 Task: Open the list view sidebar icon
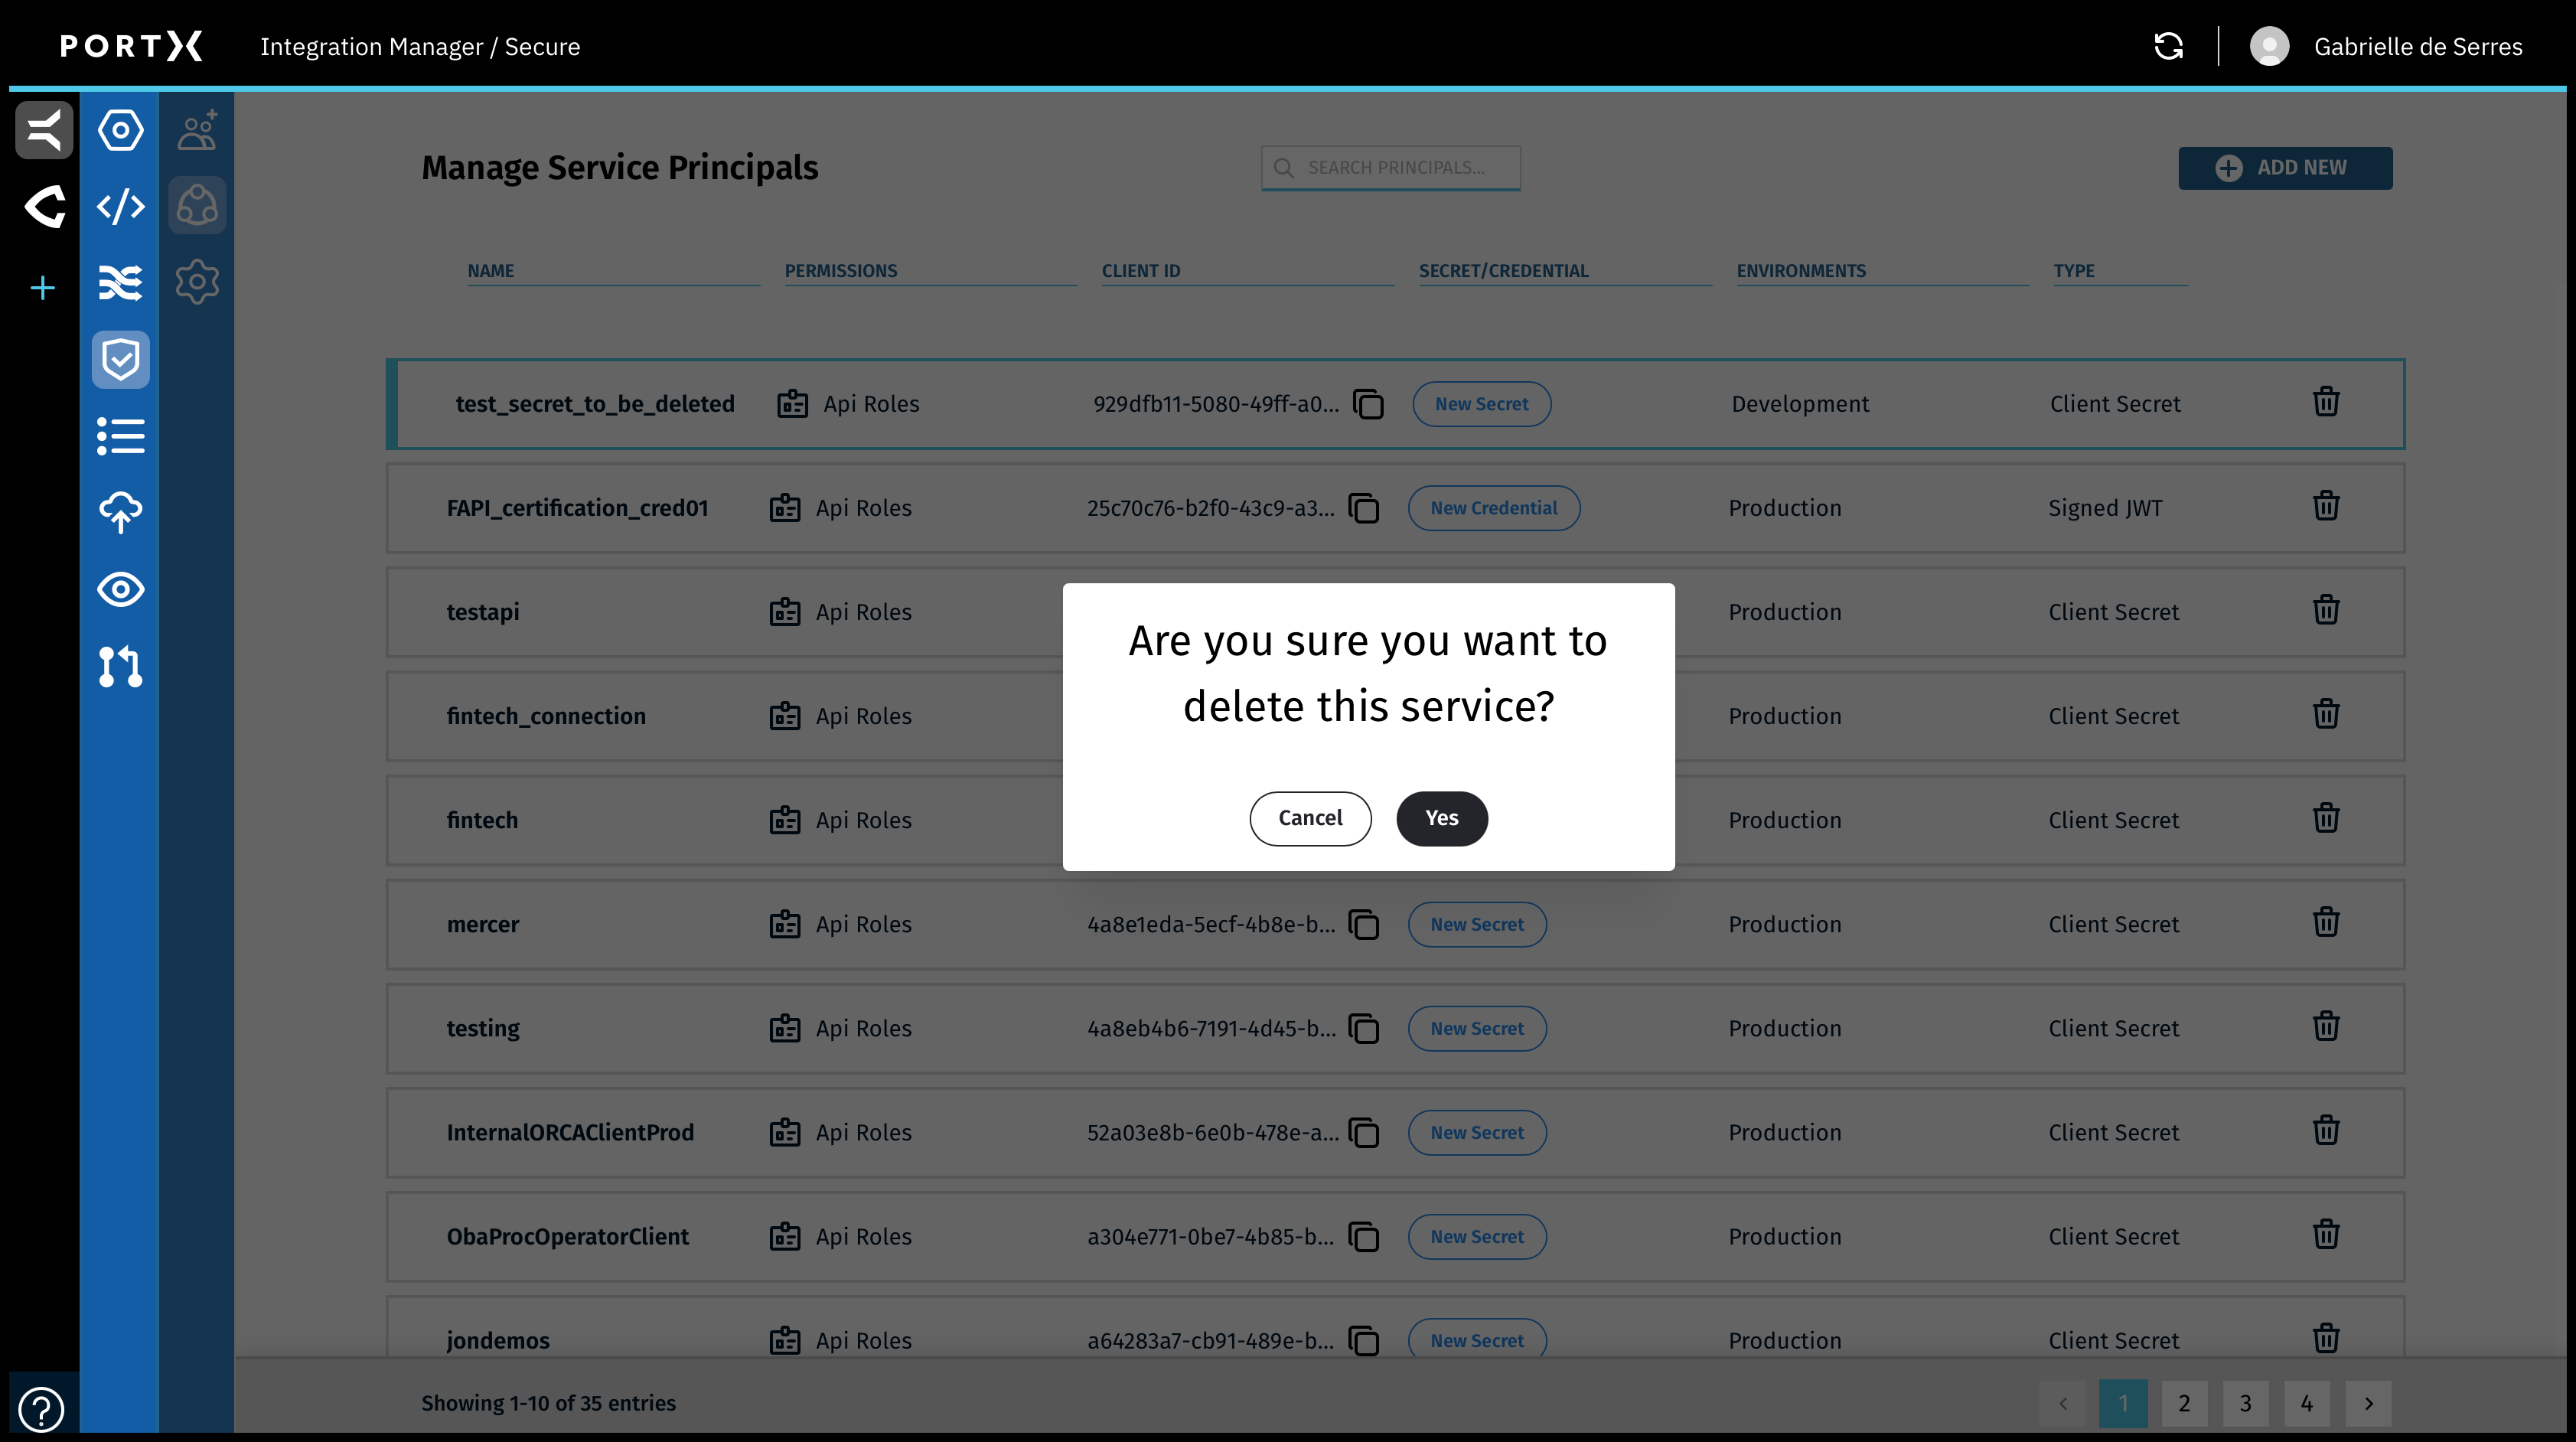click(x=120, y=436)
